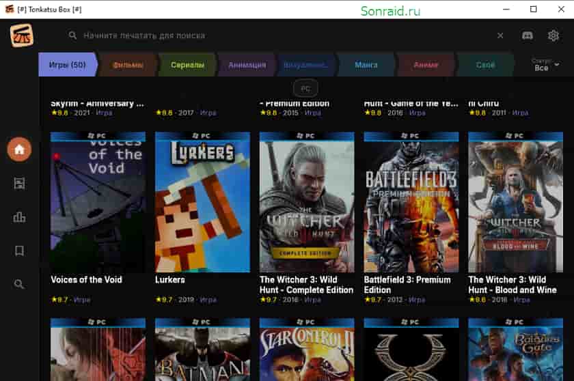The height and width of the screenshot is (381, 574).
Task: Open the list/journal sidebar icon
Action: [x=19, y=183]
